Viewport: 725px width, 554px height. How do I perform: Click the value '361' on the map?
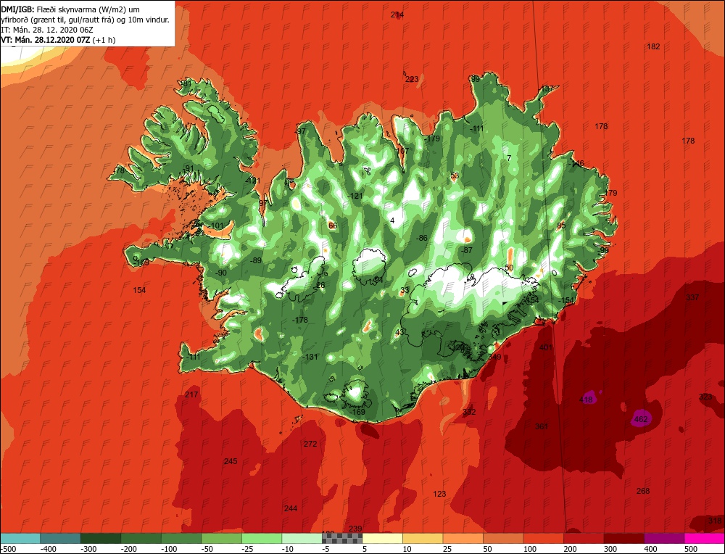(542, 426)
